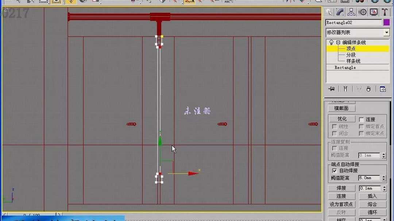This screenshot has height=221, width=394.
Task: Open the Utilities panel hammer icon
Action: click(385, 12)
